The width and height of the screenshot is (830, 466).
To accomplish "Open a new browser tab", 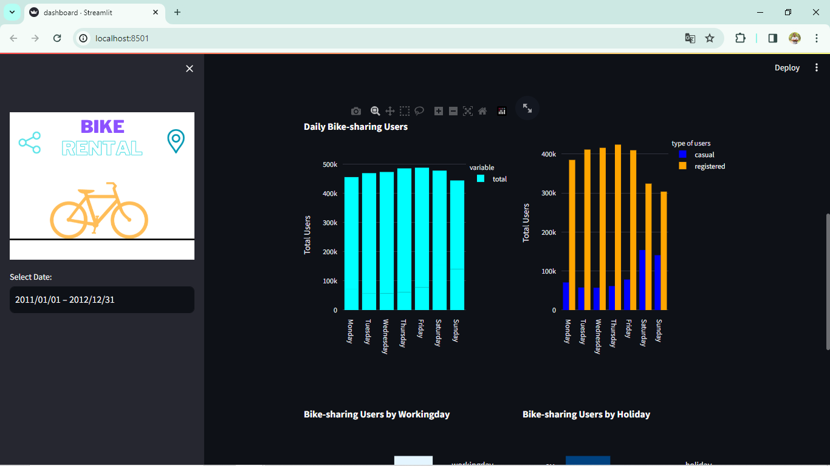I will click(177, 12).
